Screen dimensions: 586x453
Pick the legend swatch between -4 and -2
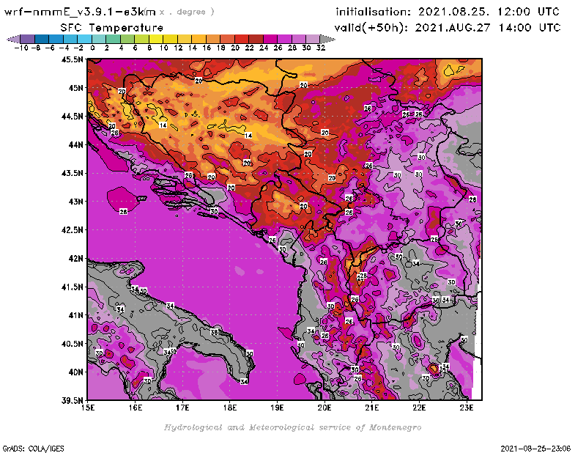pyautogui.click(x=70, y=39)
